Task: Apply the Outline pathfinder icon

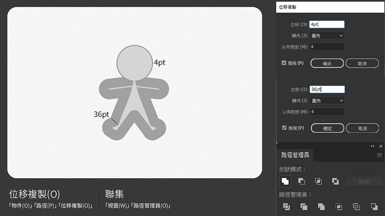Action: click(x=356, y=207)
